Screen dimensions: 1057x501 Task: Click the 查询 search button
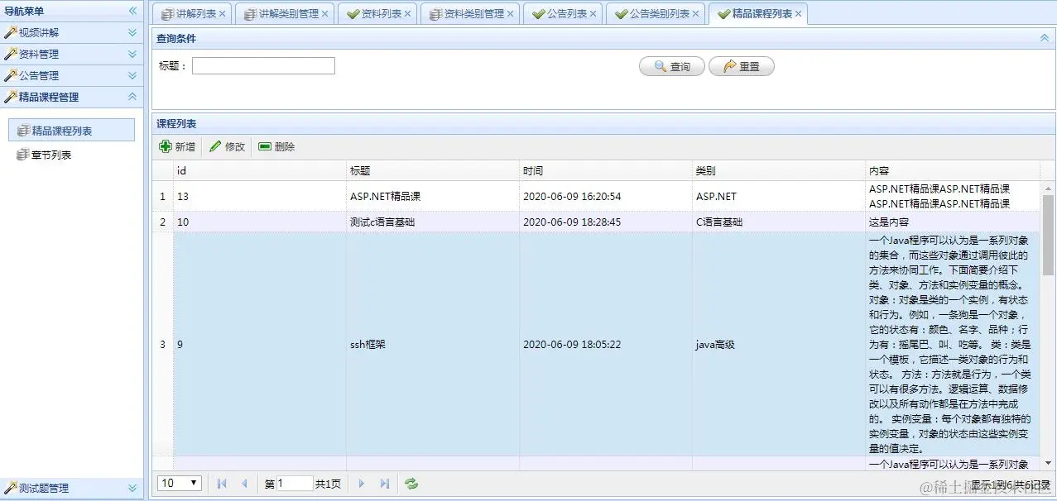(x=672, y=66)
